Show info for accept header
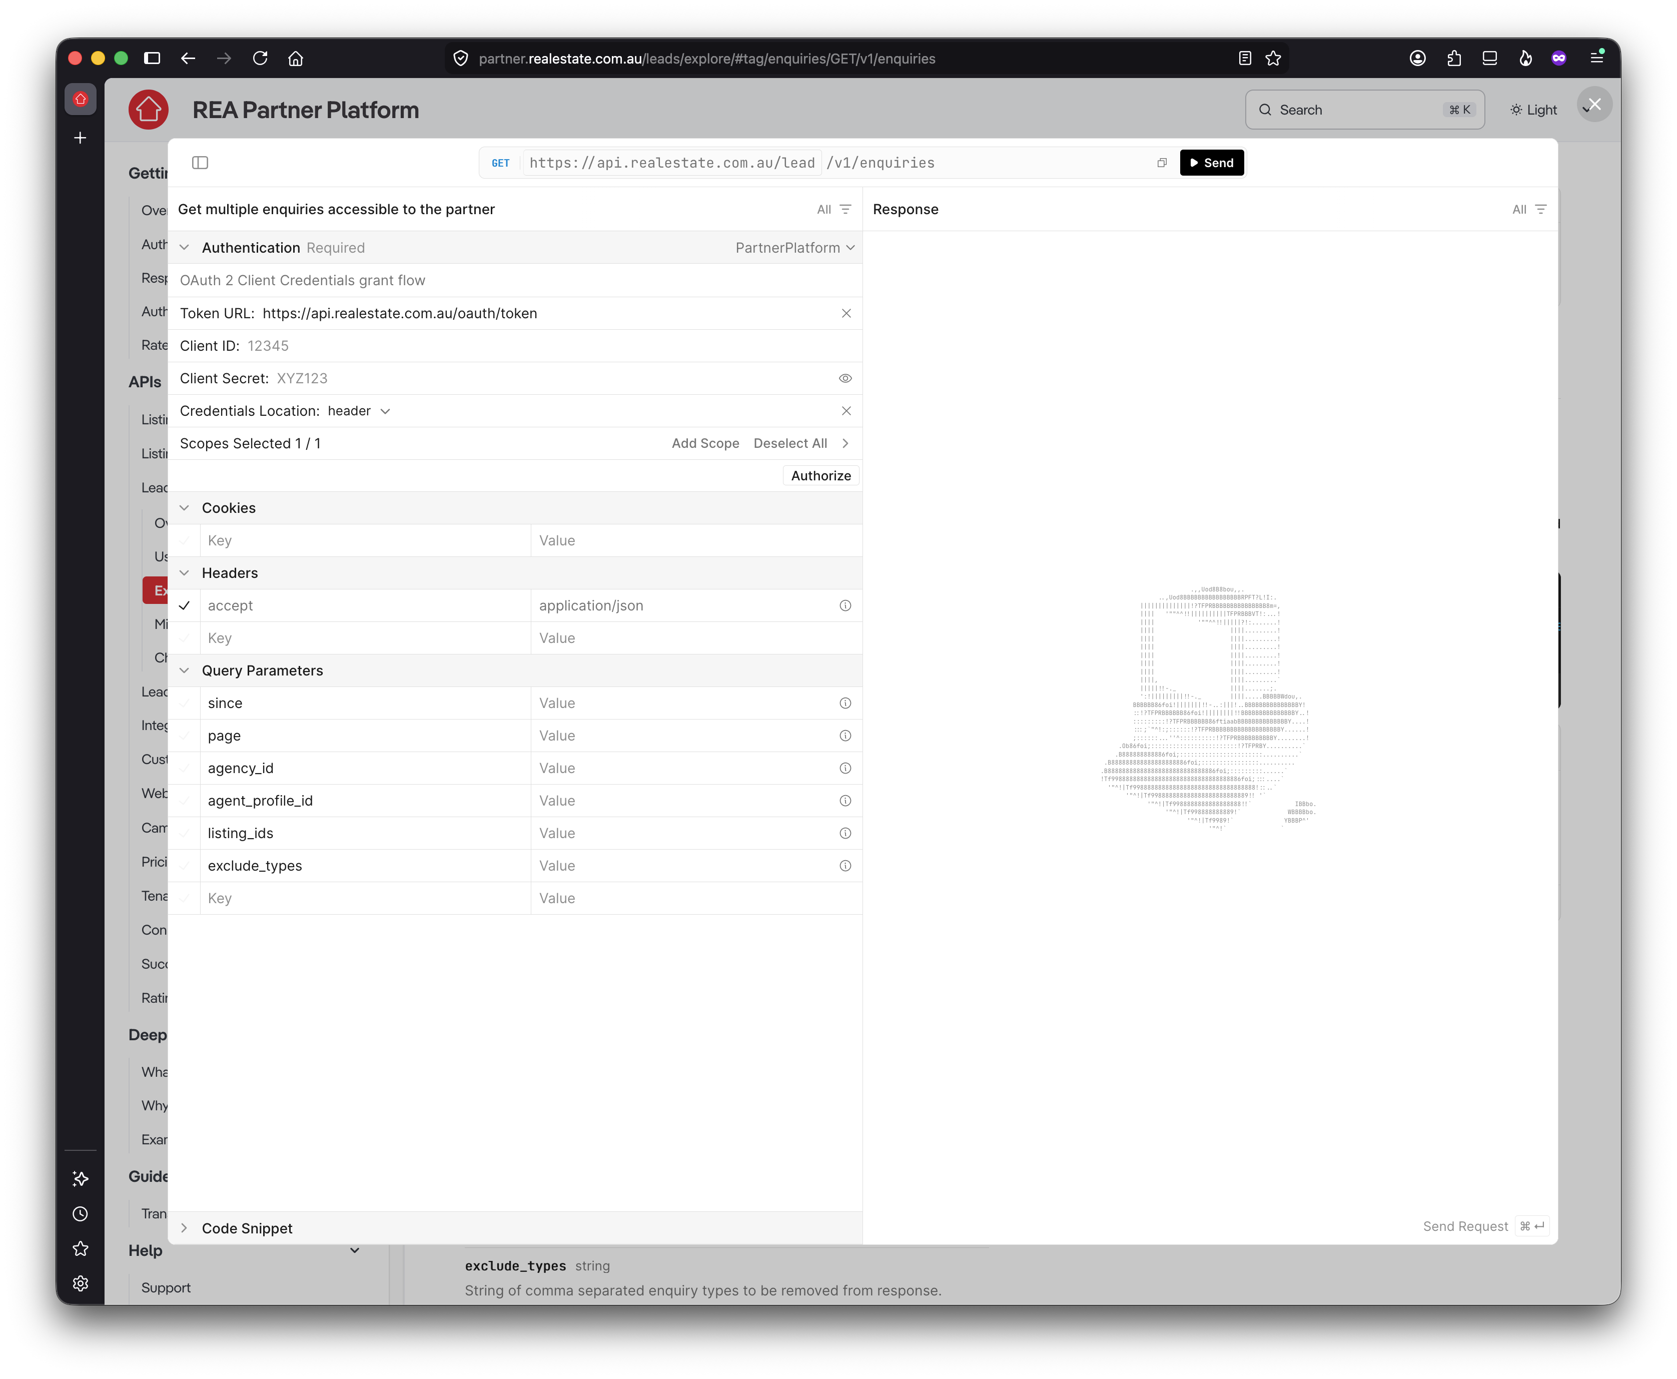1677x1379 pixels. [x=846, y=606]
